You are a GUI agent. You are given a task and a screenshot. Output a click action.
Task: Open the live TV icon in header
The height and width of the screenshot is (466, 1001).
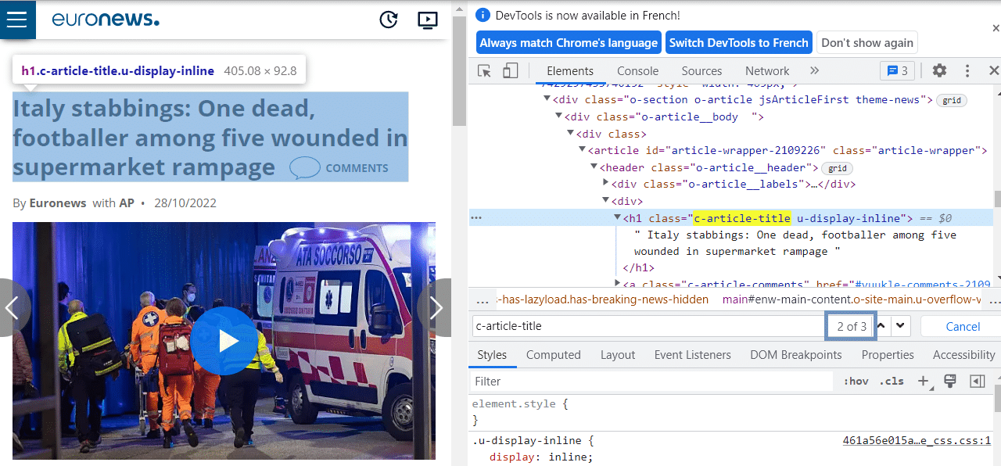(427, 20)
